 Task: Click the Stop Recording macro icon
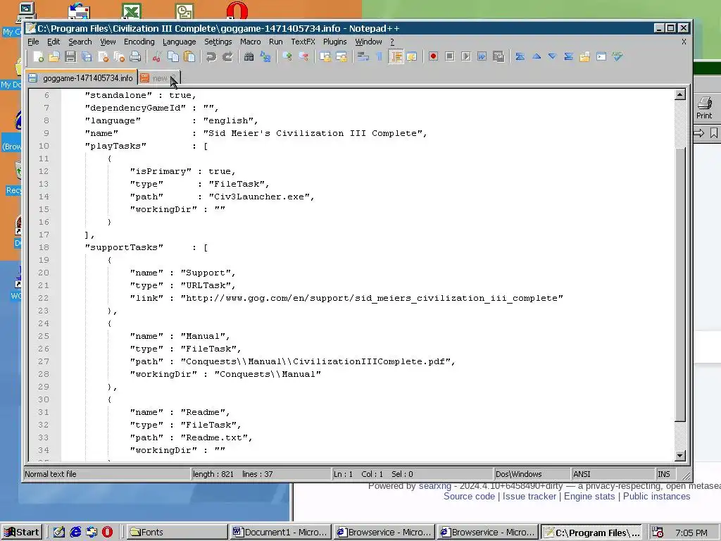pyautogui.click(x=450, y=56)
